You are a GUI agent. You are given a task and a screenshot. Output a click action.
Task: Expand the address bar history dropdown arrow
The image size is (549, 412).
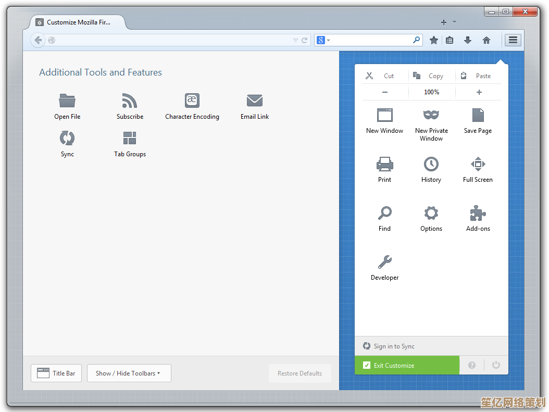coord(295,41)
